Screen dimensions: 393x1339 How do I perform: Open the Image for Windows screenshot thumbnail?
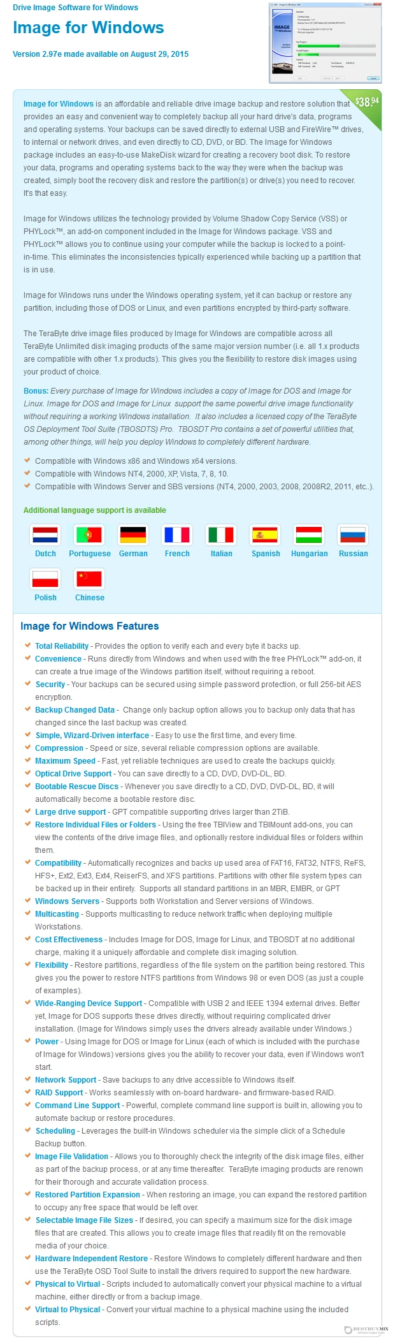tap(325, 43)
